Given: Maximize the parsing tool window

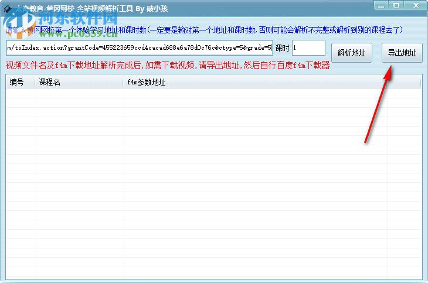Looking at the screenshot, I should click(396, 5).
